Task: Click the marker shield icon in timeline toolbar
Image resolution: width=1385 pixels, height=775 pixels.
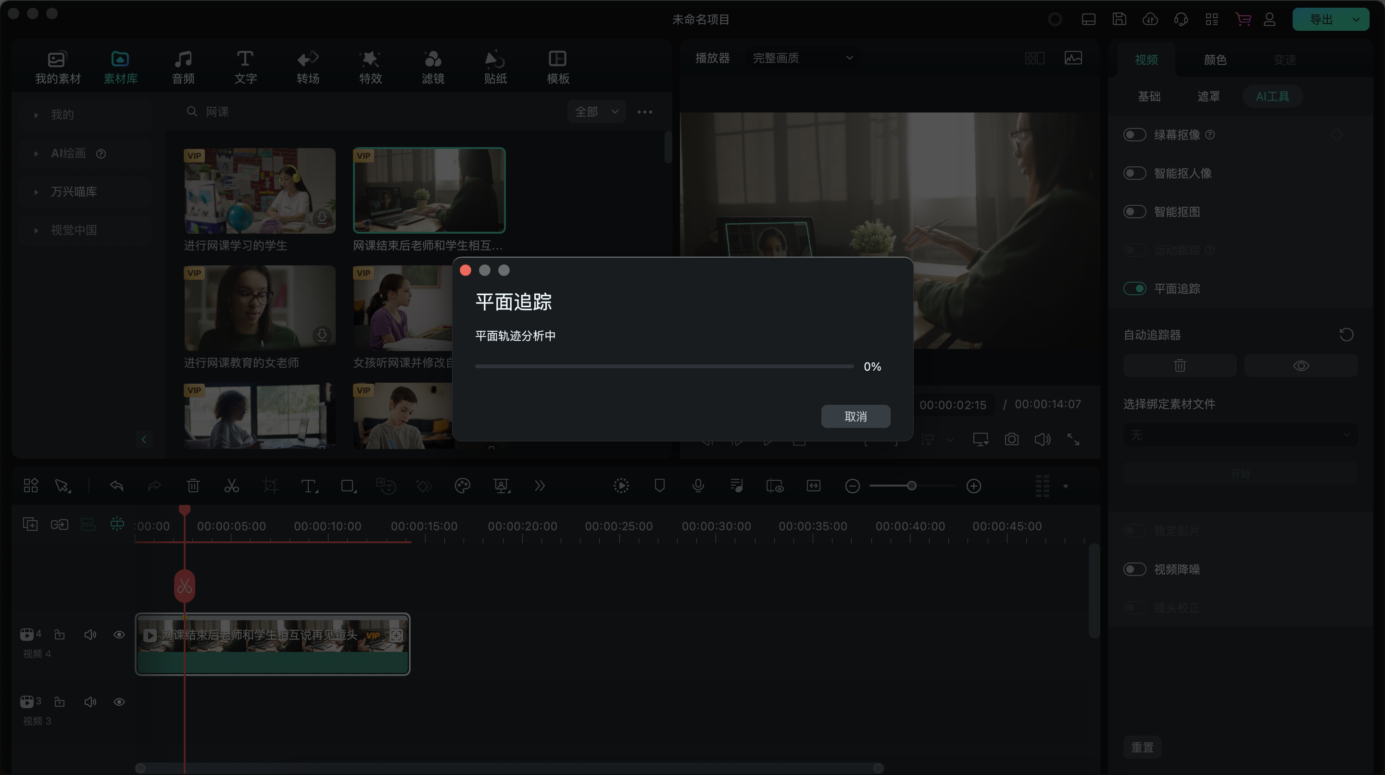Action: [x=659, y=486]
